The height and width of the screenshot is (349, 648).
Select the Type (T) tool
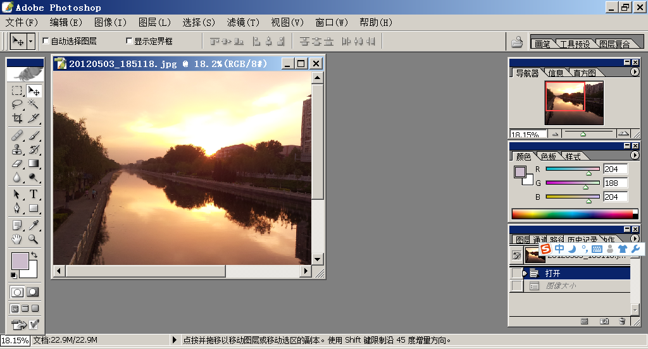click(x=34, y=194)
